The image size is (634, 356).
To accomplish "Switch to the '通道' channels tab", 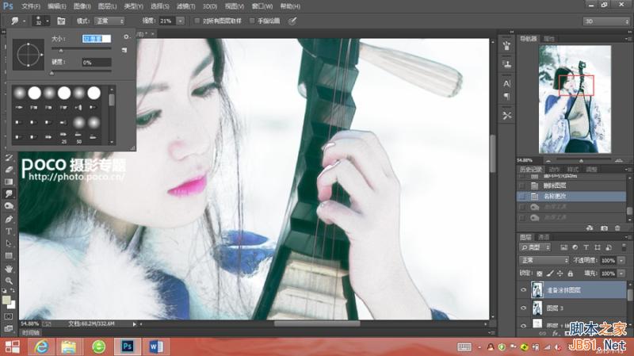I will [544, 237].
